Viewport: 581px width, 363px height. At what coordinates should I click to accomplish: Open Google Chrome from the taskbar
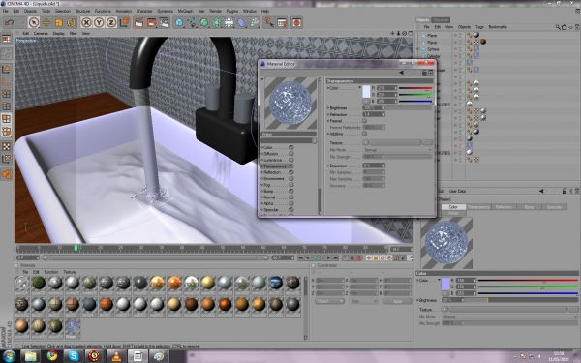[x=52, y=356]
